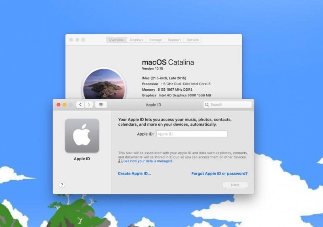Viewport: 323px width, 227px height.
Task: Click iMac (21.5-inch, Late 2015) text
Action: coord(164,78)
